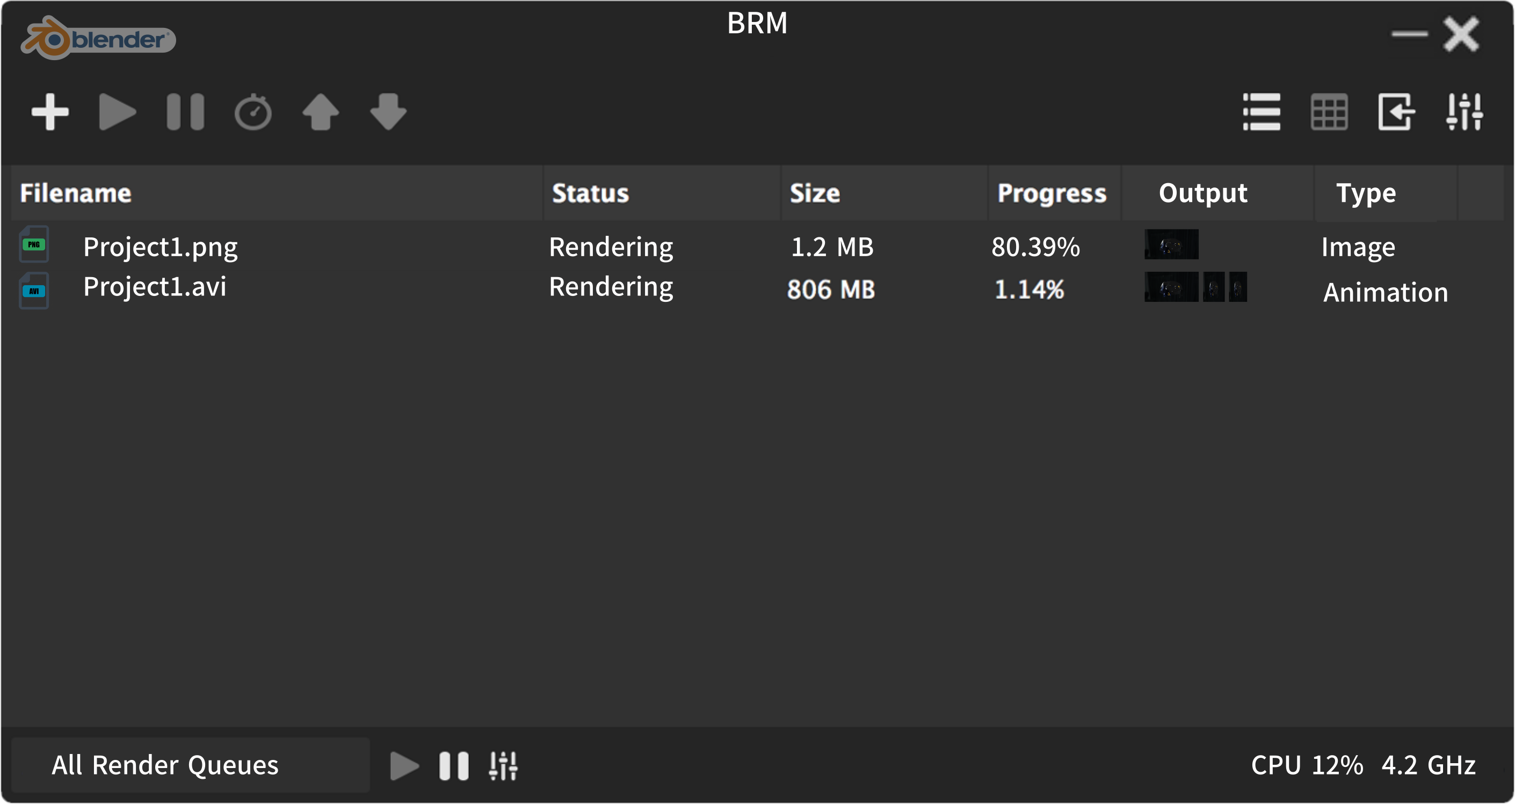Image resolution: width=1515 pixels, height=804 pixels.
Task: Click the Blender logo
Action: pyautogui.click(x=98, y=38)
